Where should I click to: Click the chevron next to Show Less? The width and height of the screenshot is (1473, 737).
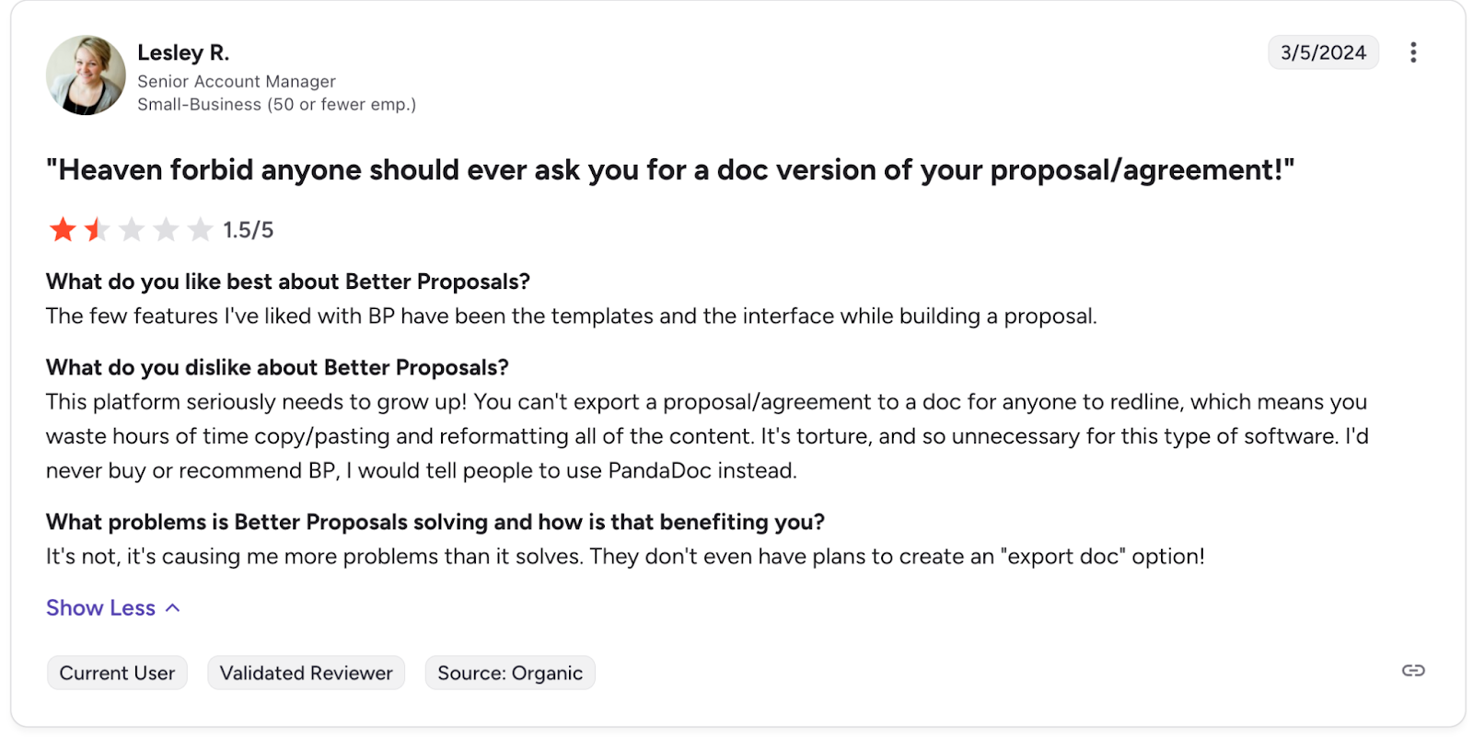tap(172, 607)
